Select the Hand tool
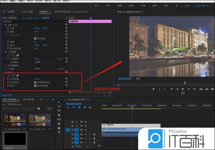The width and height of the screenshot is (215, 150). click(59, 128)
